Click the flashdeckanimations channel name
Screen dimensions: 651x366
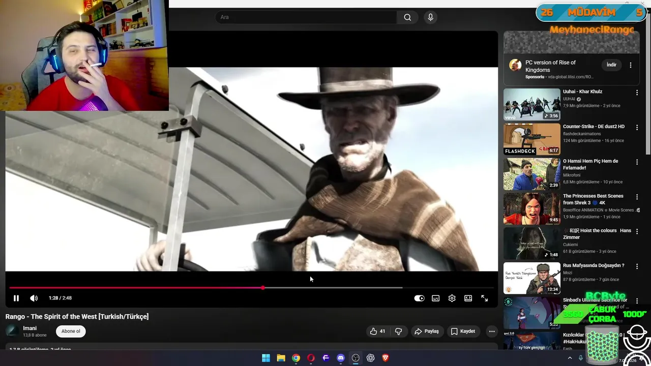(x=582, y=134)
